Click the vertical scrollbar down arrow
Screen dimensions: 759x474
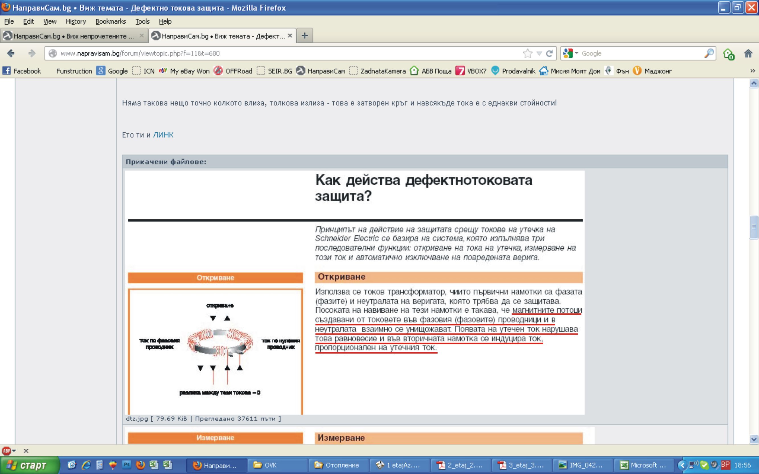pyautogui.click(x=754, y=439)
